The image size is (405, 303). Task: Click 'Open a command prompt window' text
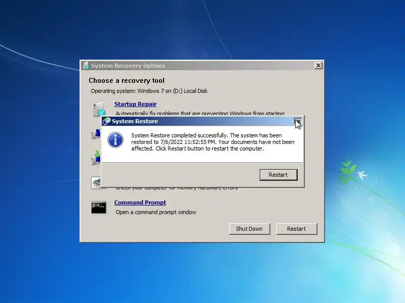(156, 212)
